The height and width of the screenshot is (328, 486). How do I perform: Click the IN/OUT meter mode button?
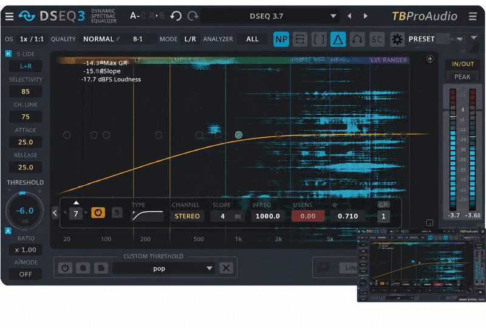[x=462, y=64]
